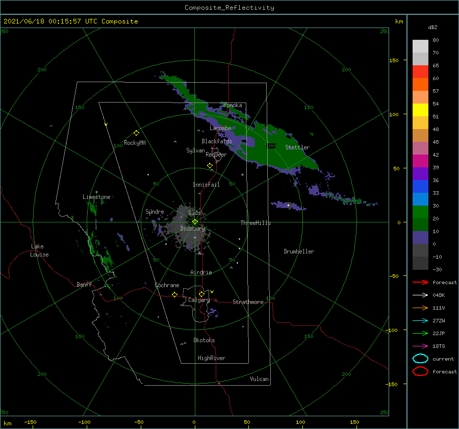Click the highlighted 100 range label left of Stettler
This screenshot has width=459, height=429.
pyautogui.click(x=270, y=145)
